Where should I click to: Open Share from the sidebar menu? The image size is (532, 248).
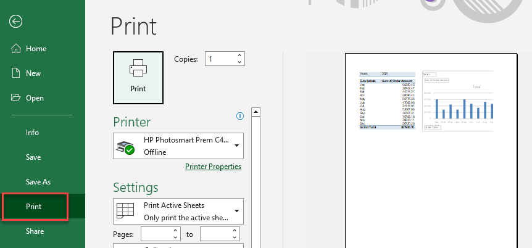[35, 231]
